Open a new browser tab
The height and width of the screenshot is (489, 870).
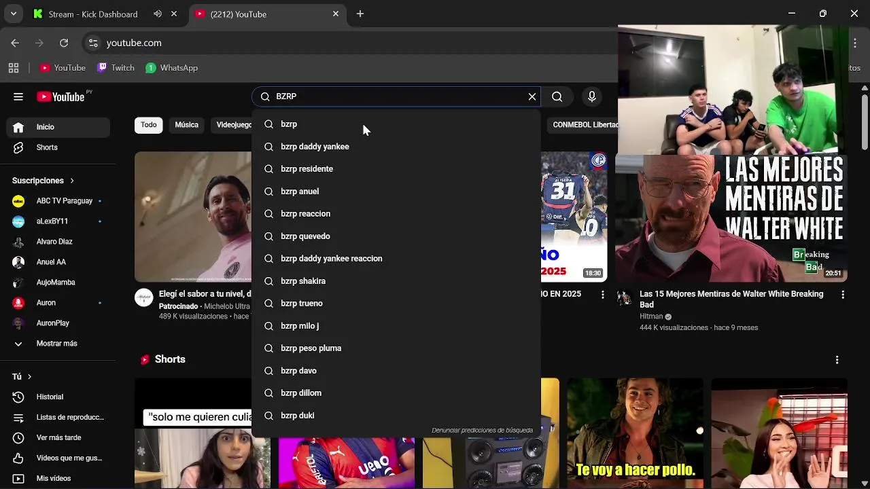(x=360, y=14)
